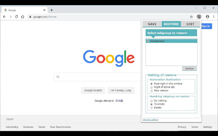Click the lock icon in address bar
This screenshot has width=218, height=136.
pos(30,17)
